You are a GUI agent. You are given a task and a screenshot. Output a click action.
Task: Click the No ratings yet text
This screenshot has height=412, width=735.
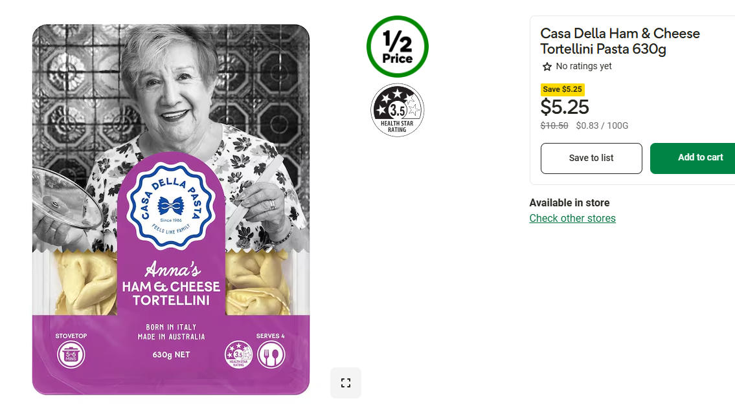[583, 66]
